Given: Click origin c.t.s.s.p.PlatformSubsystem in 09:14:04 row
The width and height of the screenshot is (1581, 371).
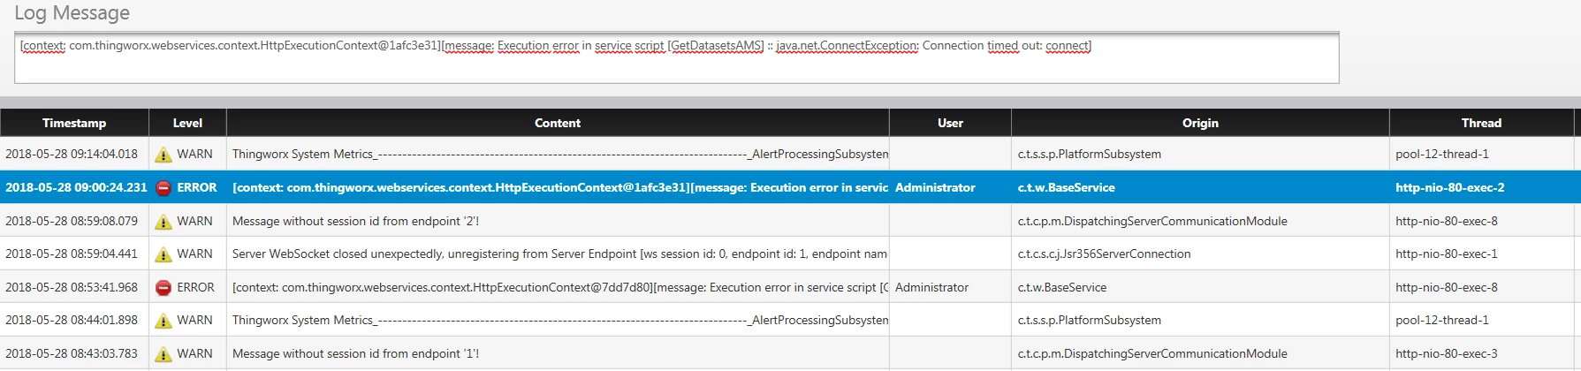Looking at the screenshot, I should (1089, 154).
